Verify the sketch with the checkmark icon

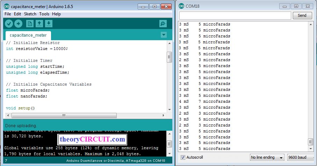(9, 24)
